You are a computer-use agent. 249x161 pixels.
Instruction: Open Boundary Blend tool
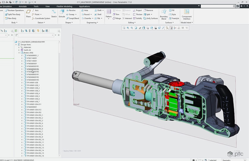164,14
